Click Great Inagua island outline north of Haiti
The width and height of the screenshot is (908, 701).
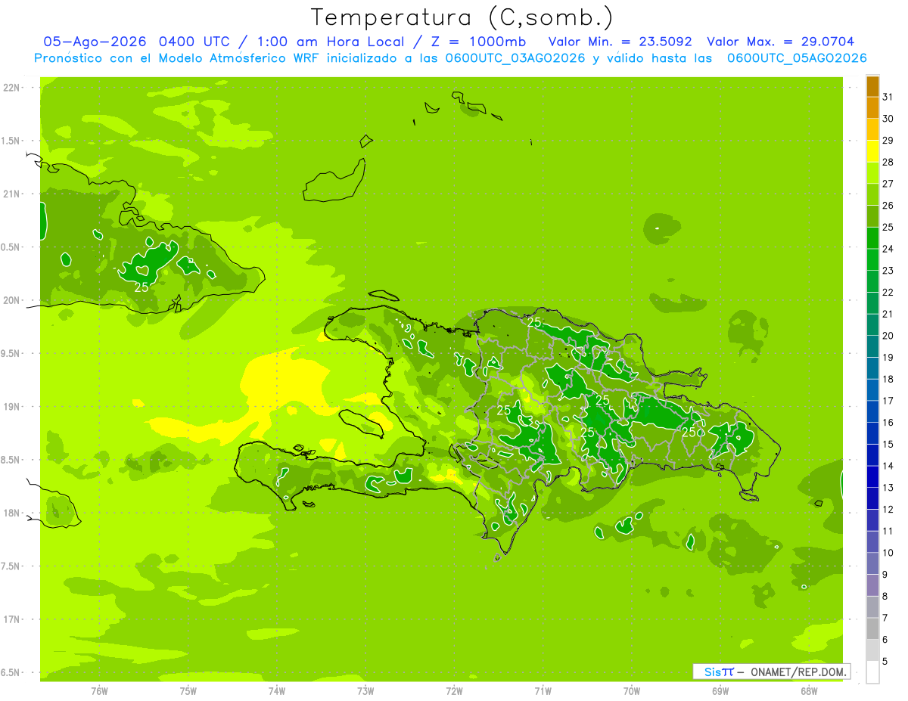[x=334, y=181]
